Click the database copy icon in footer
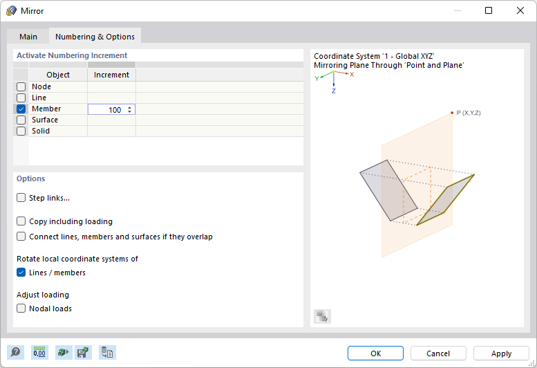This screenshot has width=537, height=368. [x=107, y=353]
